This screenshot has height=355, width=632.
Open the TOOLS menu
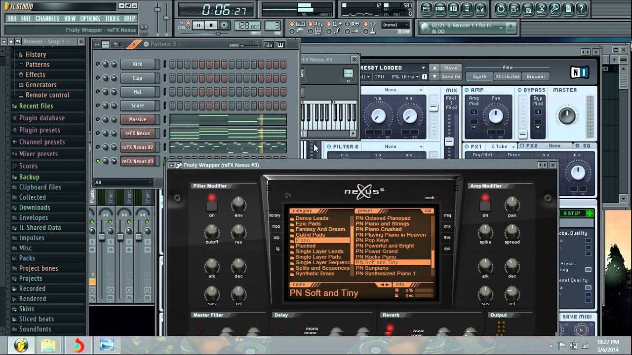coord(112,18)
